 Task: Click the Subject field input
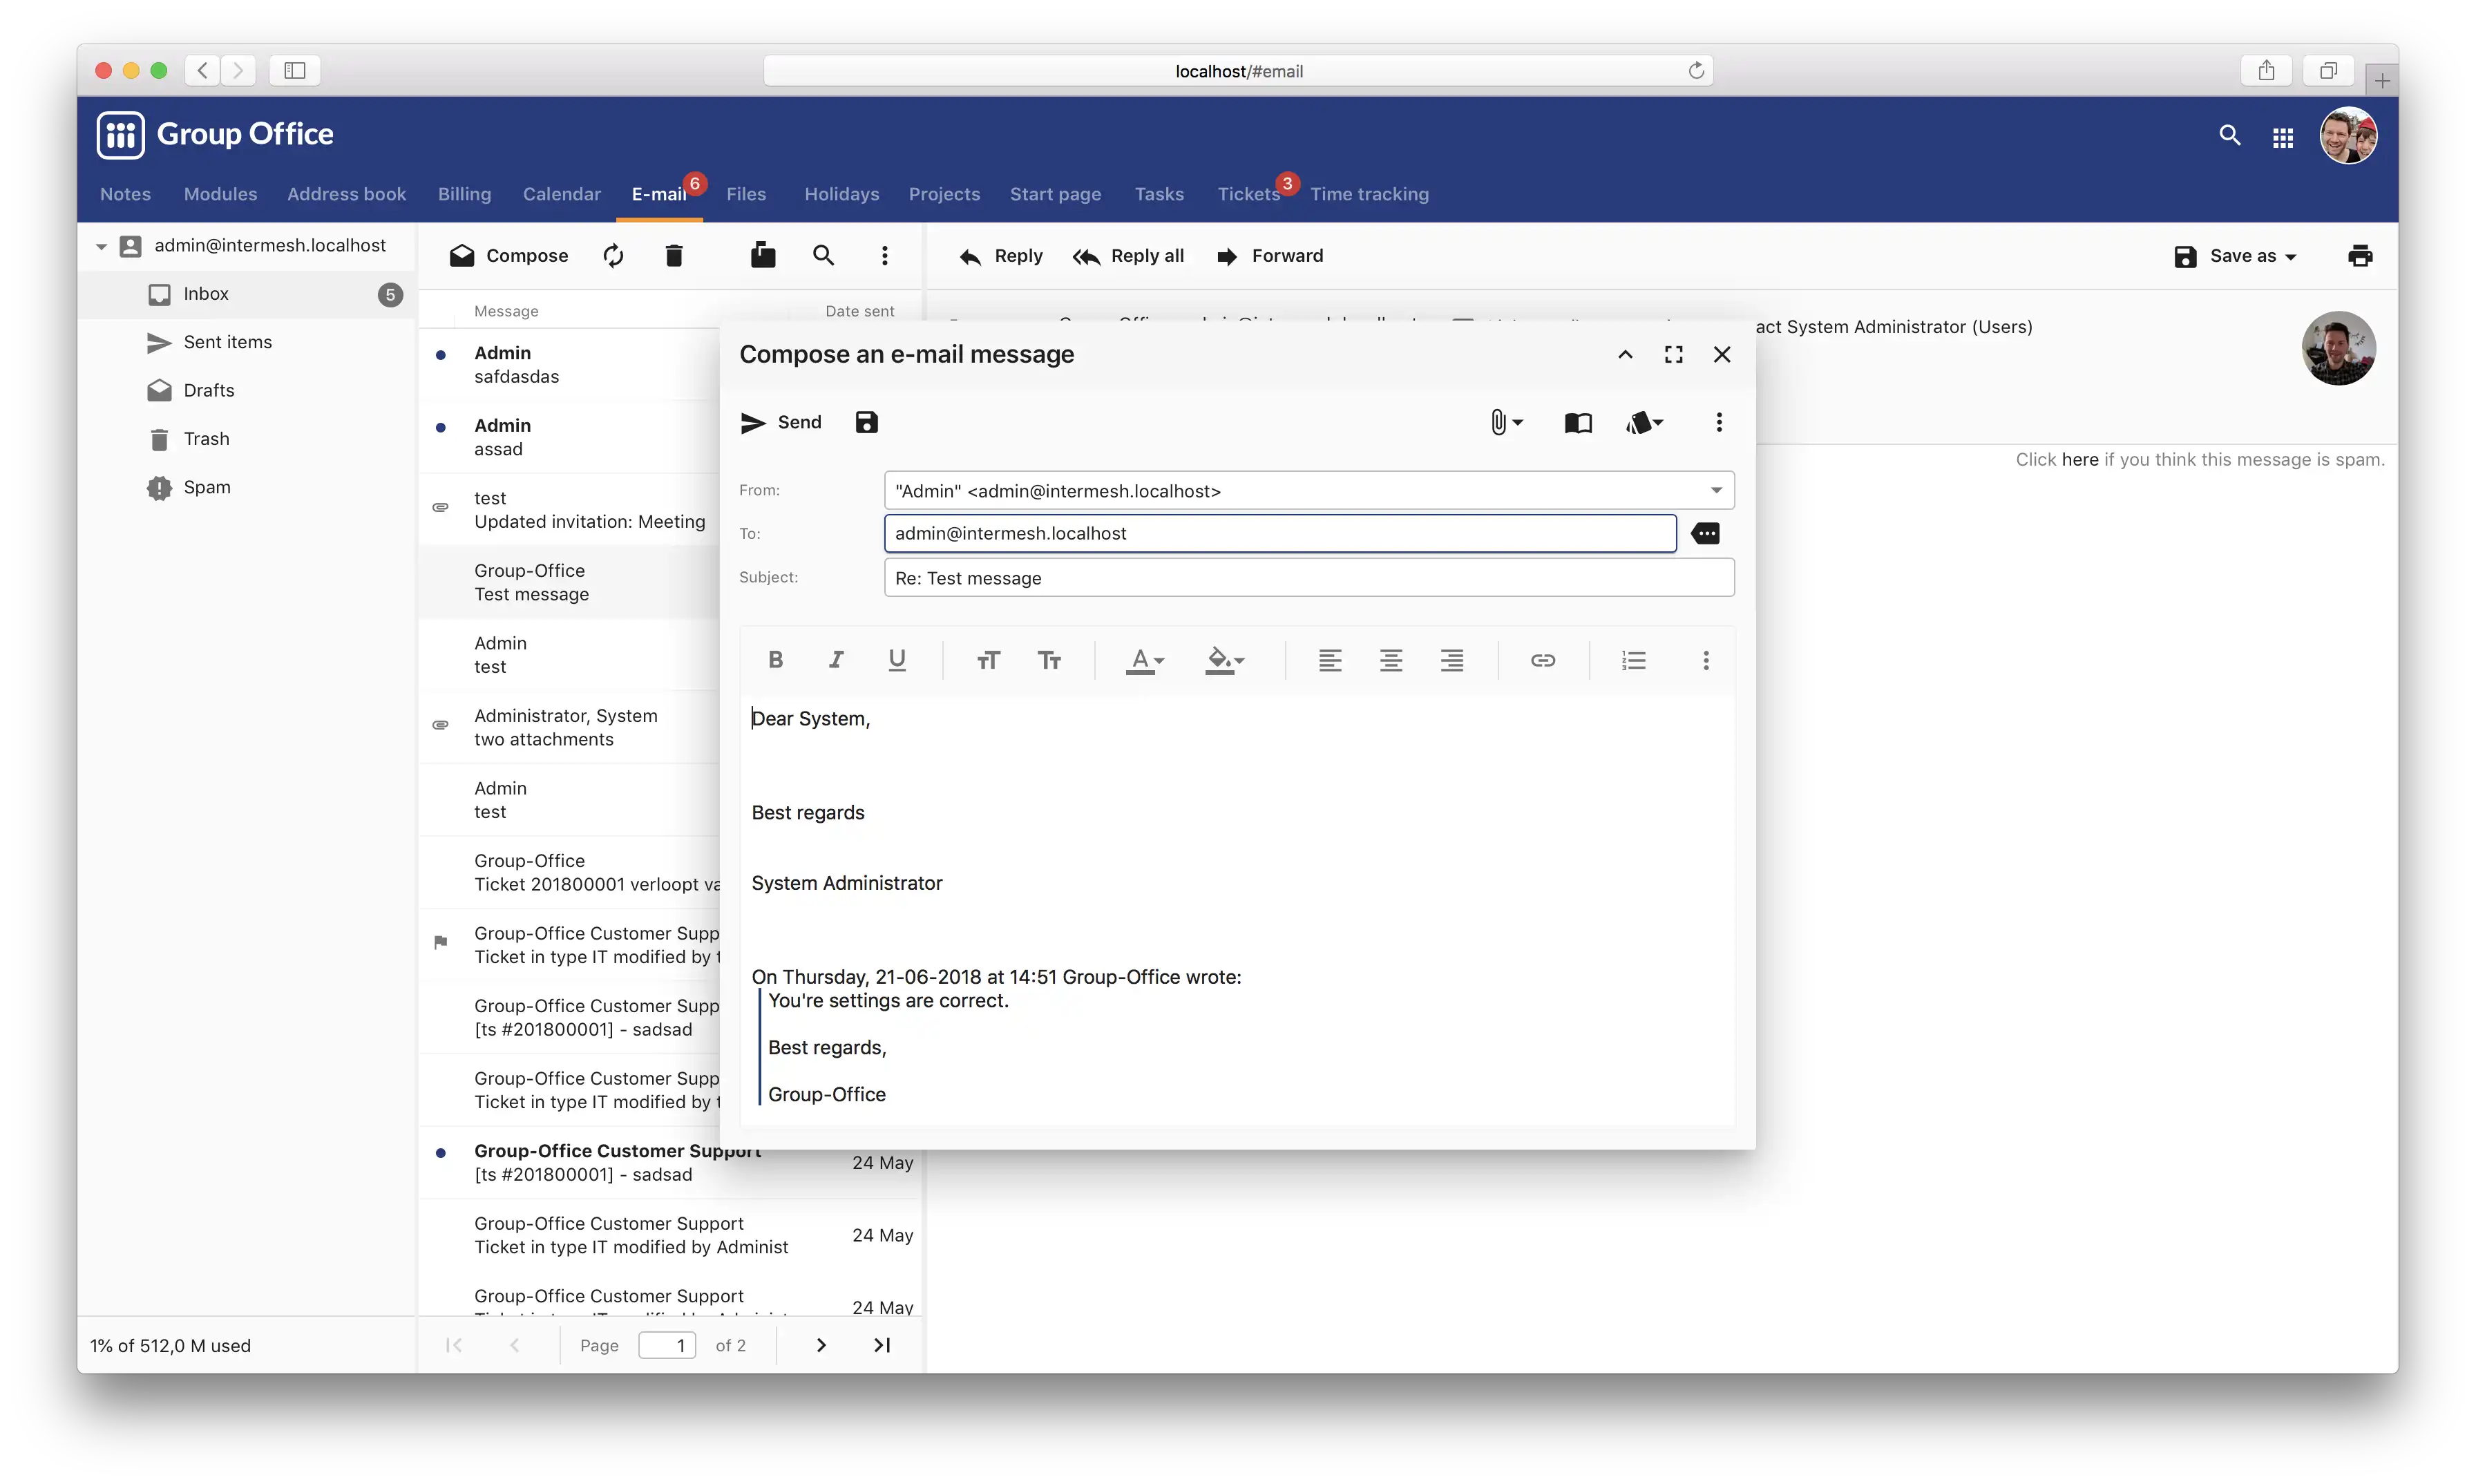coord(1307,578)
